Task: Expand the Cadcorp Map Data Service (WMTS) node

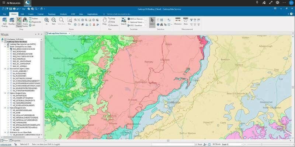Action: point(5,44)
